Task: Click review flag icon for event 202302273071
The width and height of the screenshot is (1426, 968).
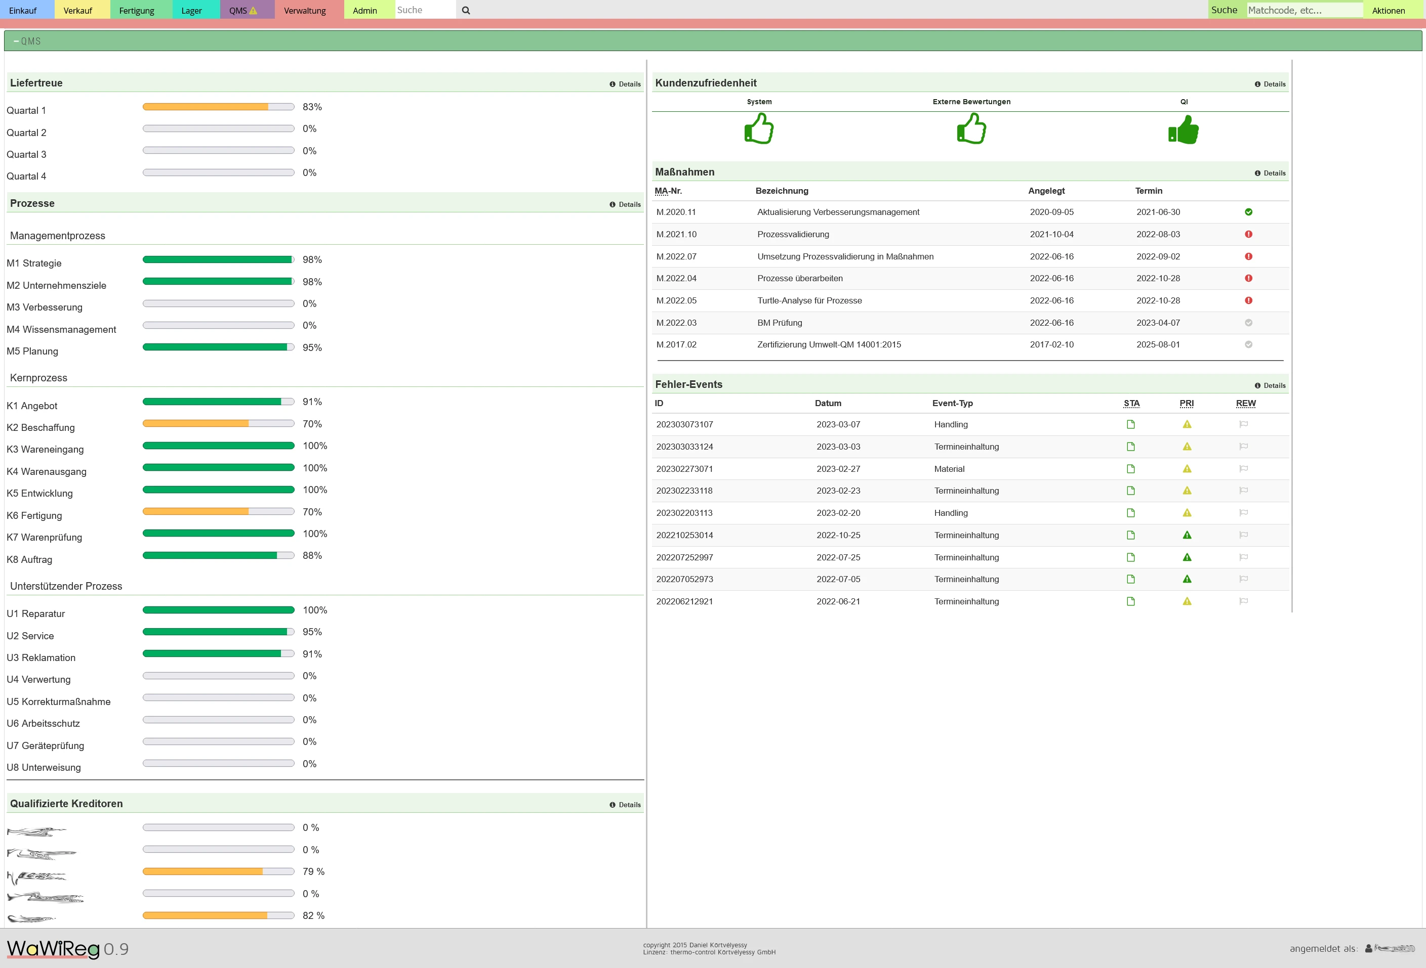Action: coord(1244,469)
